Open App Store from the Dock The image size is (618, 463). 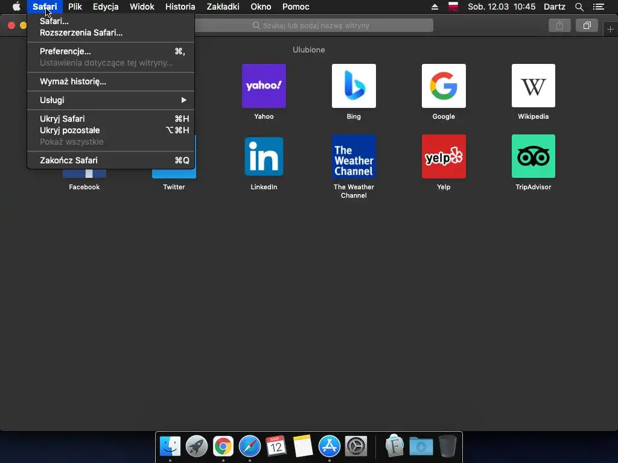(x=329, y=447)
